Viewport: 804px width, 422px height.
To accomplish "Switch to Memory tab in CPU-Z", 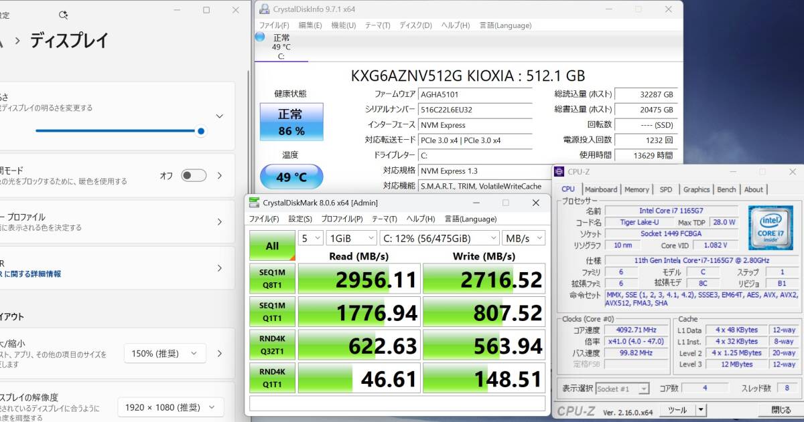I will 636,189.
